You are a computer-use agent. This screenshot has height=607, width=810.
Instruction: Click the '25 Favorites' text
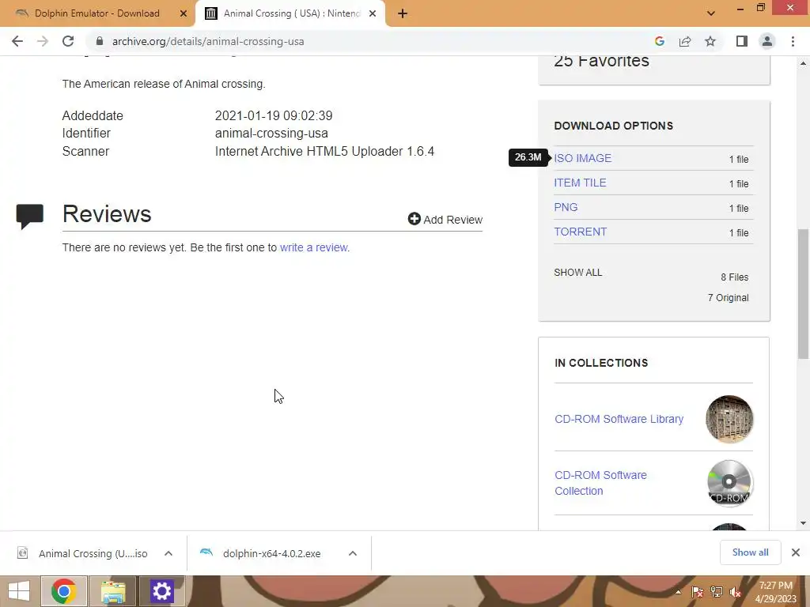click(x=601, y=61)
